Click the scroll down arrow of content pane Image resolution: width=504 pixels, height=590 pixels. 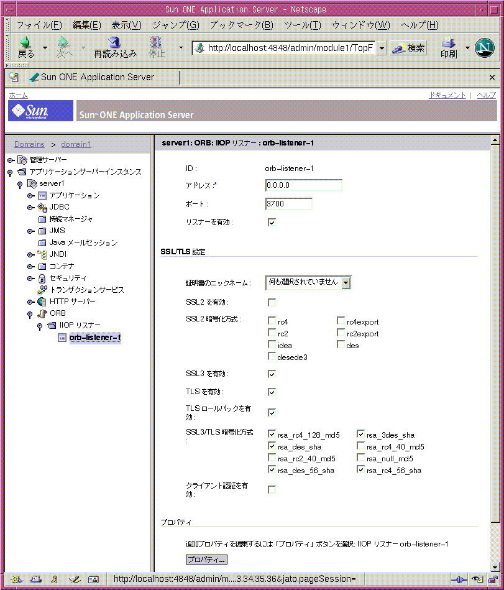click(x=495, y=568)
